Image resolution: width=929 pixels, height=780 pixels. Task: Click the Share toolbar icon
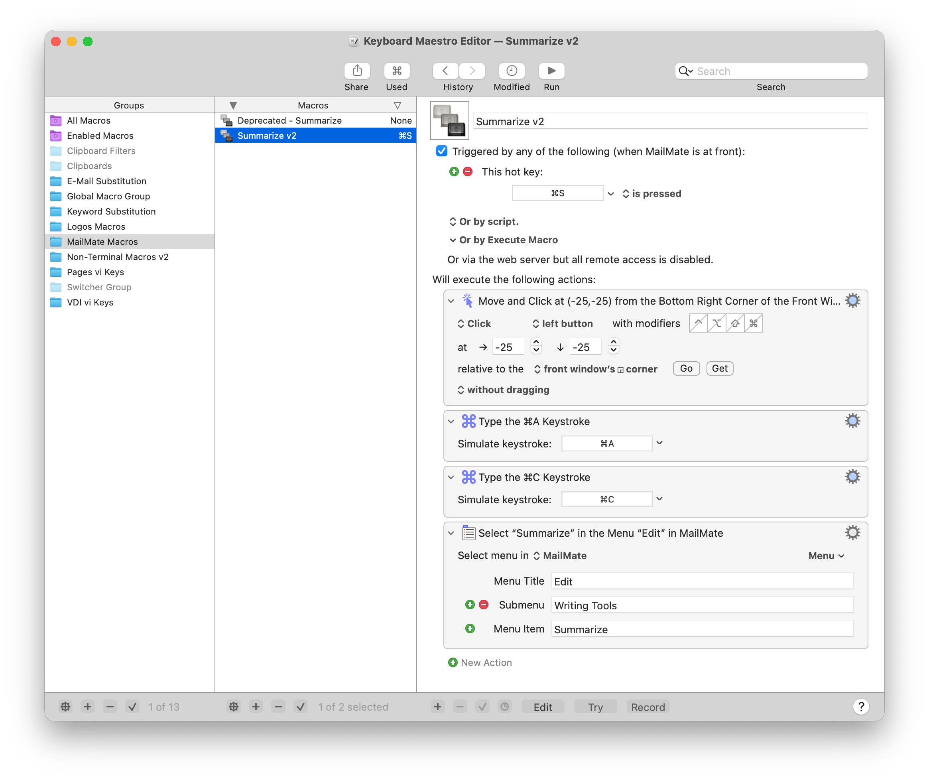pos(357,71)
